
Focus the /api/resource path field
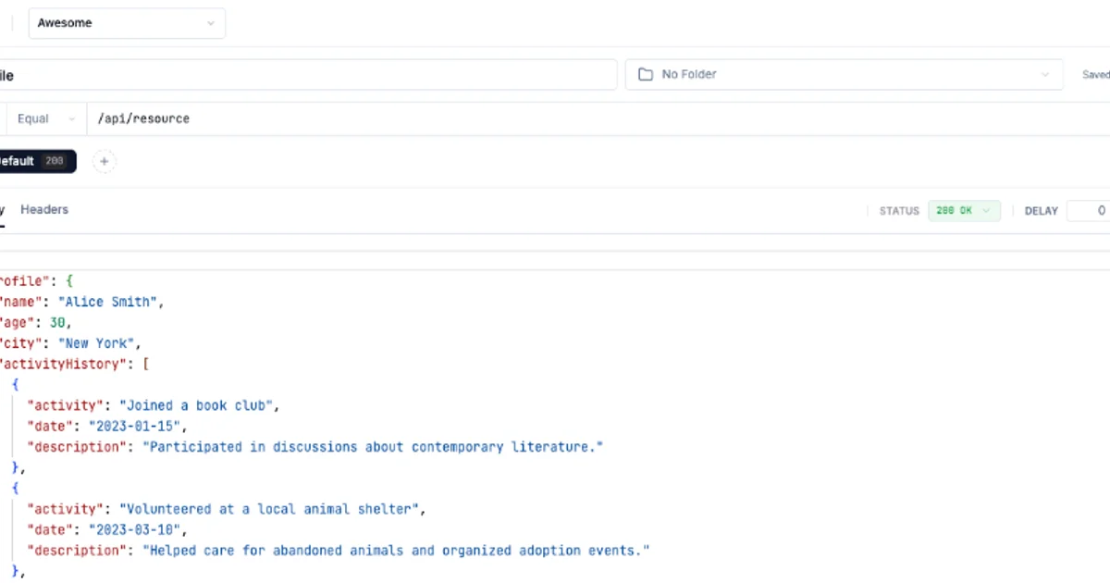pyautogui.click(x=597, y=118)
